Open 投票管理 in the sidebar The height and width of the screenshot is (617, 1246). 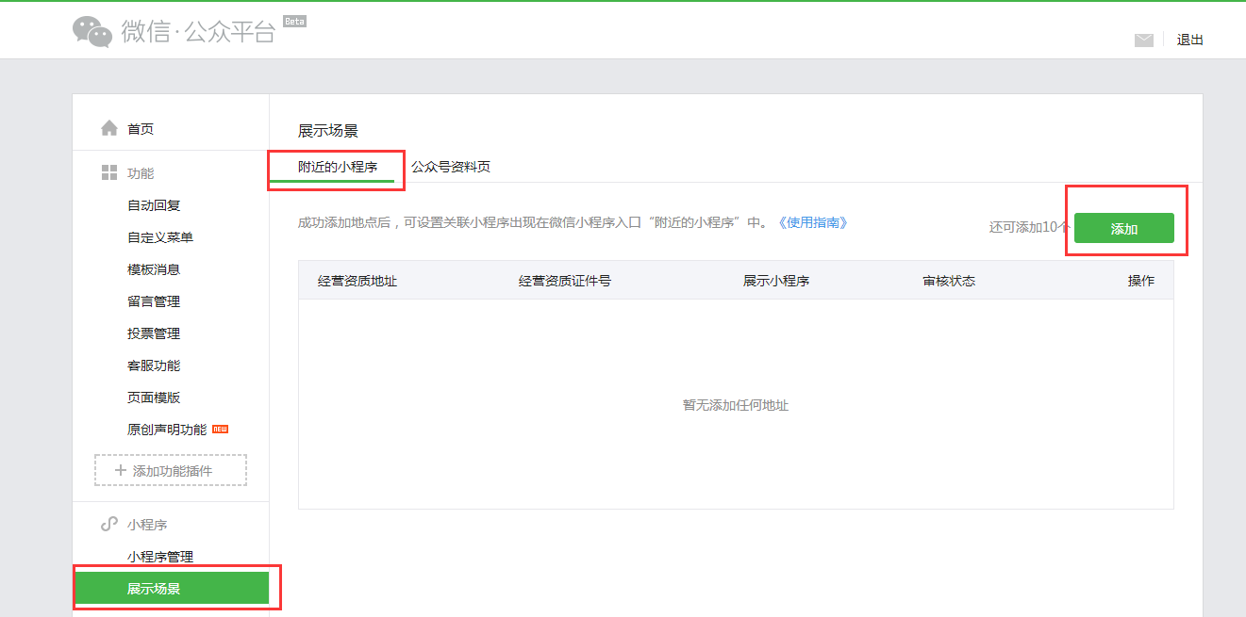[154, 333]
